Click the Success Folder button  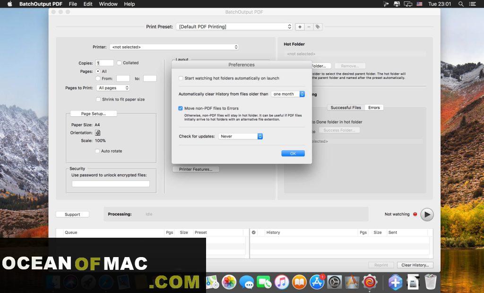coord(339,130)
